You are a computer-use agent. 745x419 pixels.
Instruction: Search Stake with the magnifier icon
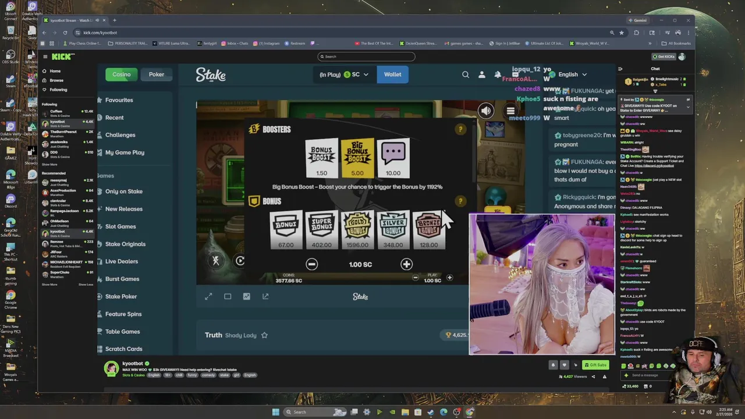click(x=466, y=74)
